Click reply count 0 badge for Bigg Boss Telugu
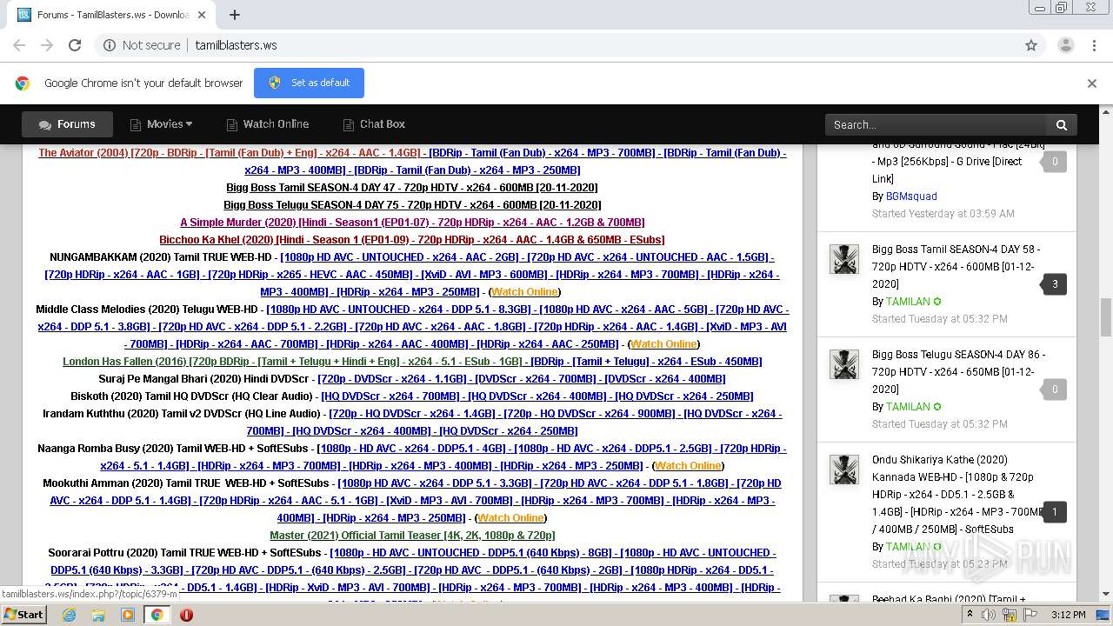Image resolution: width=1113 pixels, height=626 pixels. click(1054, 390)
